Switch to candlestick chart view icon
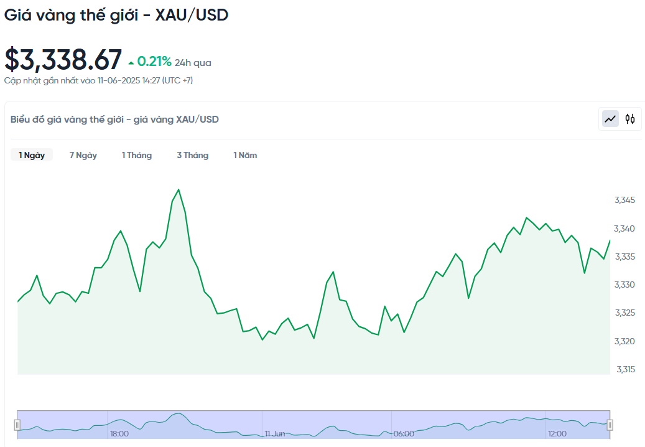645x447 pixels. coord(630,119)
